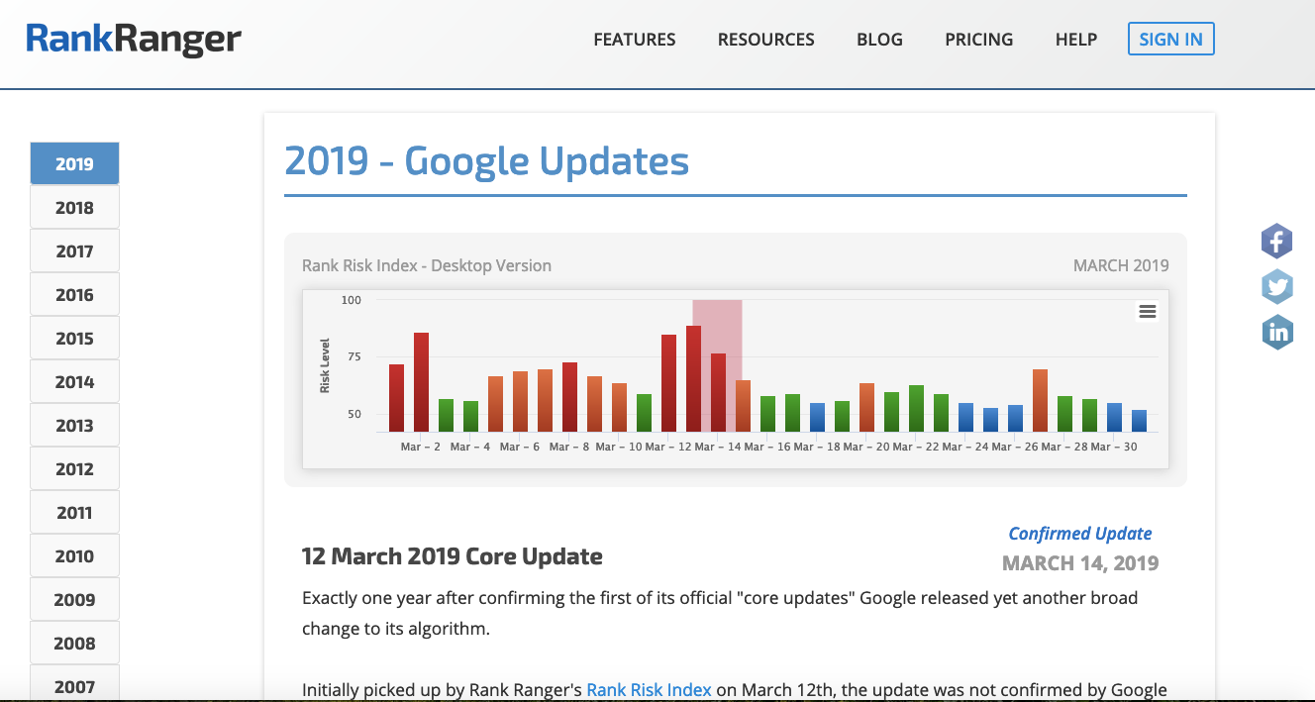
Task: Click the 'MARCH 2019' chart label
Action: pyautogui.click(x=1121, y=265)
